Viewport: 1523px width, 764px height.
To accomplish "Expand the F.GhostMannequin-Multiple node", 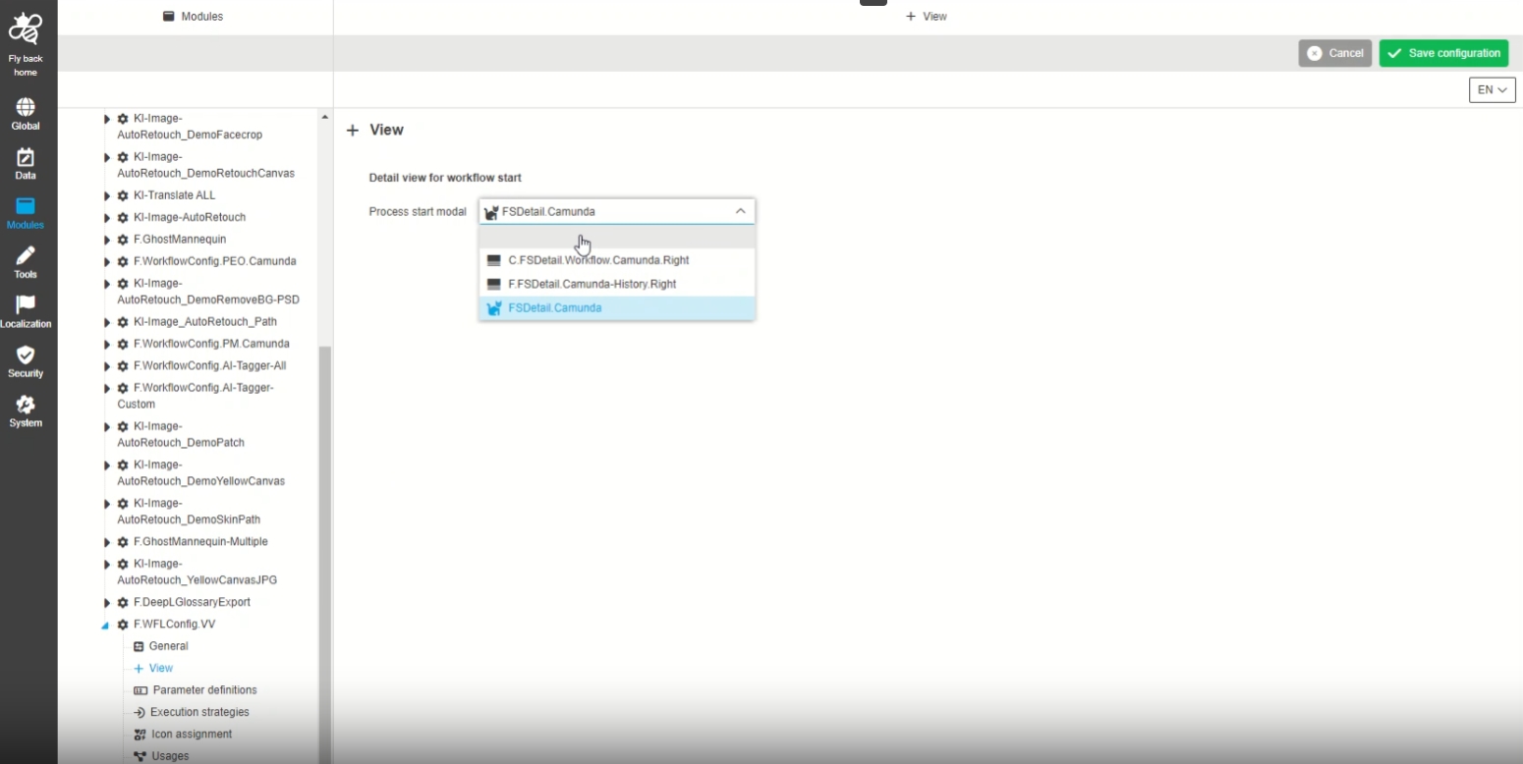I will click(107, 542).
